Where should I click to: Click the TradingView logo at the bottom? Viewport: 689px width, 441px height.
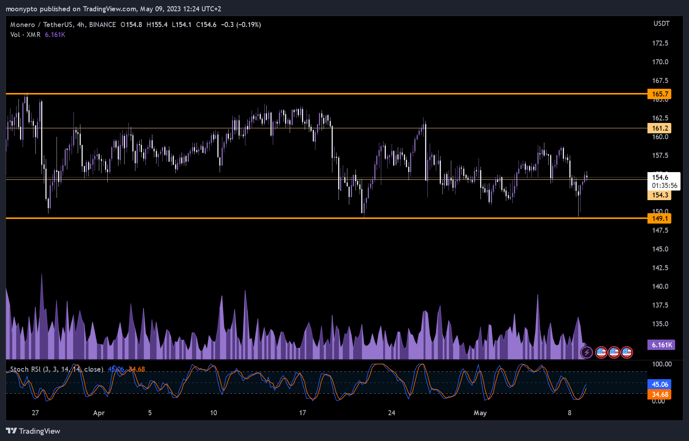click(x=33, y=431)
